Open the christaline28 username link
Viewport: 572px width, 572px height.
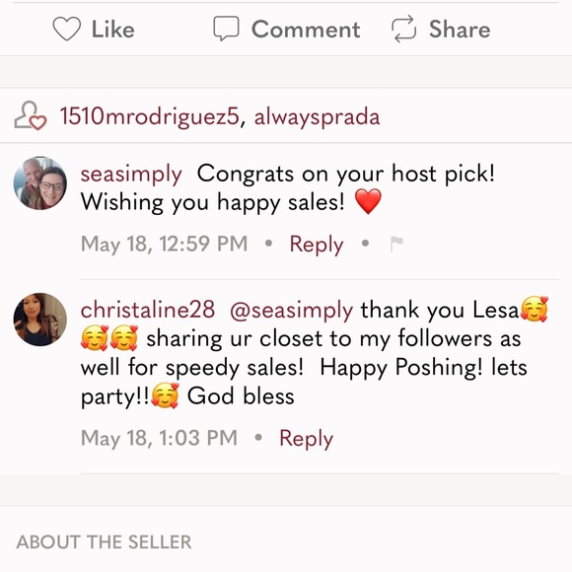pyautogui.click(x=148, y=310)
